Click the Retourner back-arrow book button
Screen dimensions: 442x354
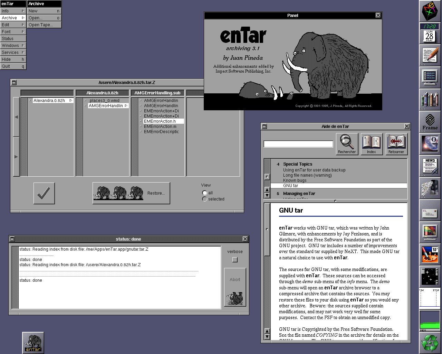tap(396, 144)
